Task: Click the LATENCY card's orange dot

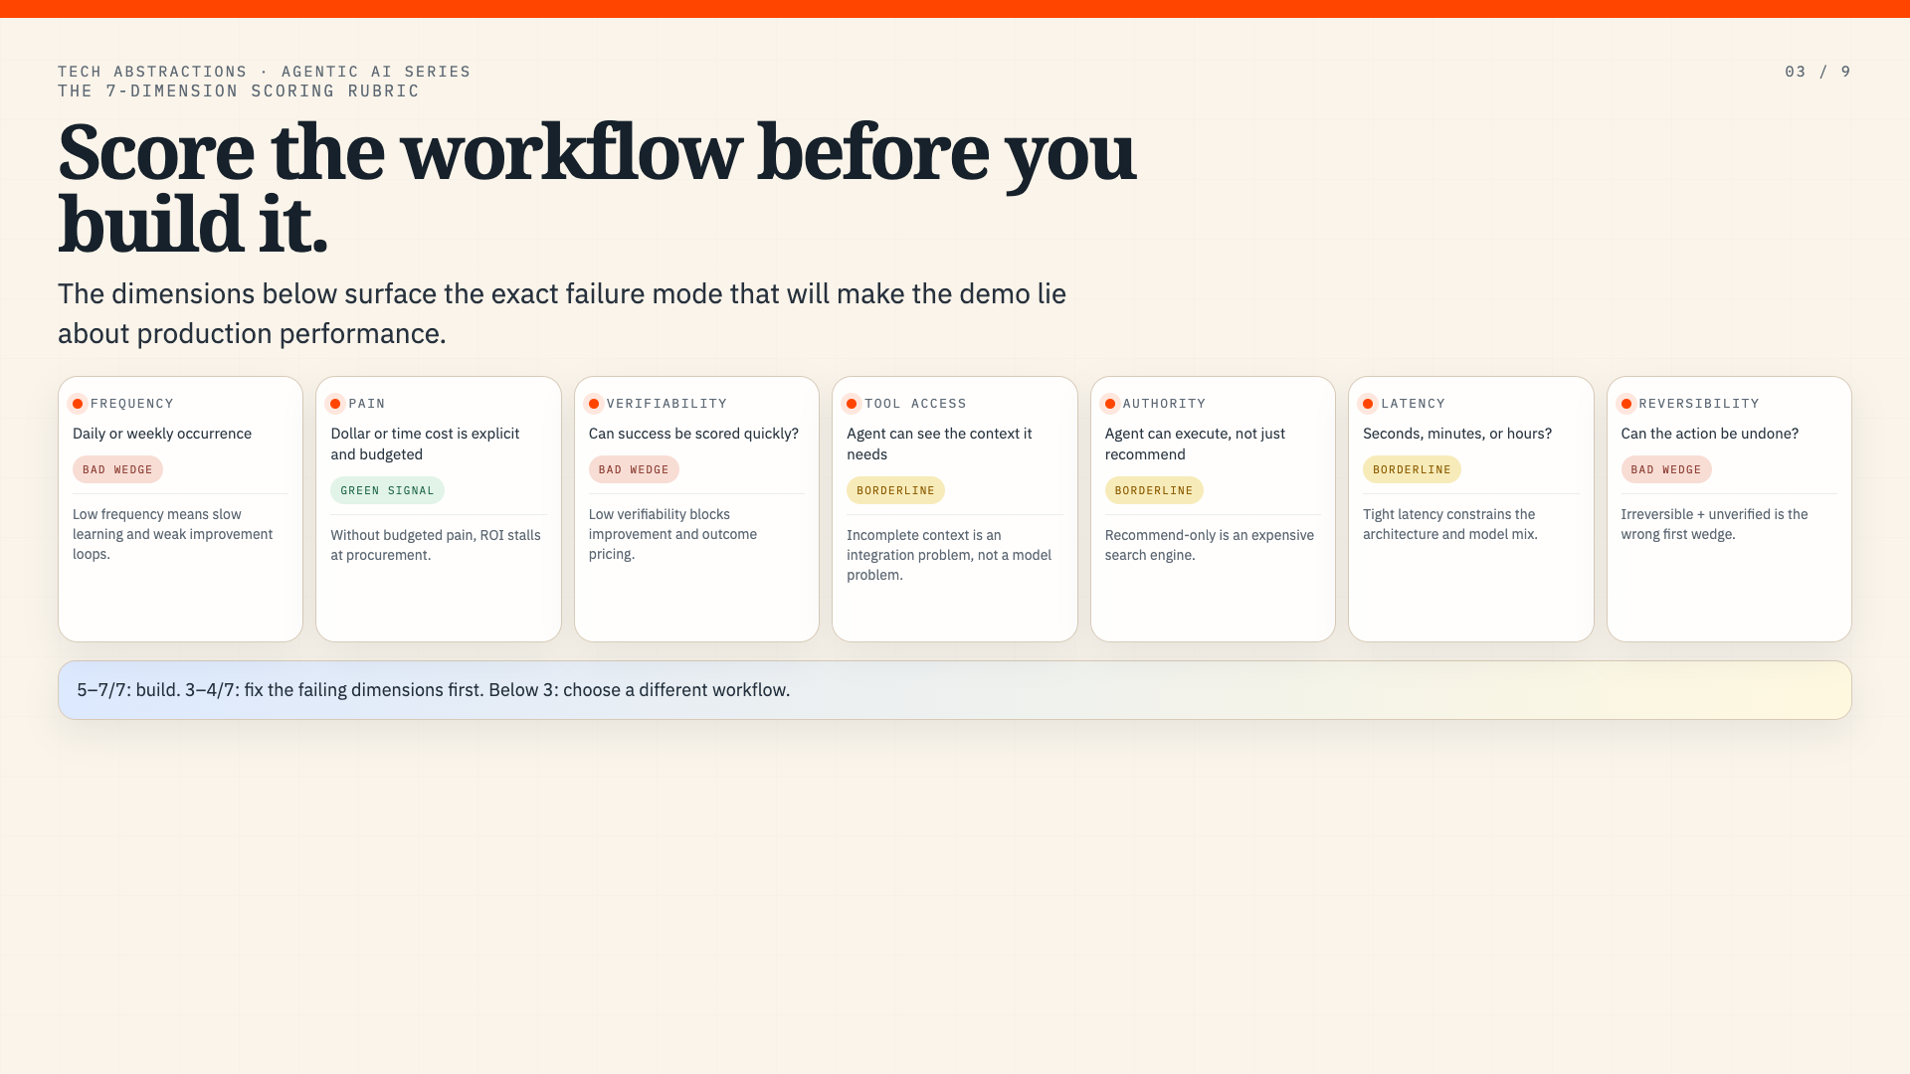Action: [x=1368, y=404]
